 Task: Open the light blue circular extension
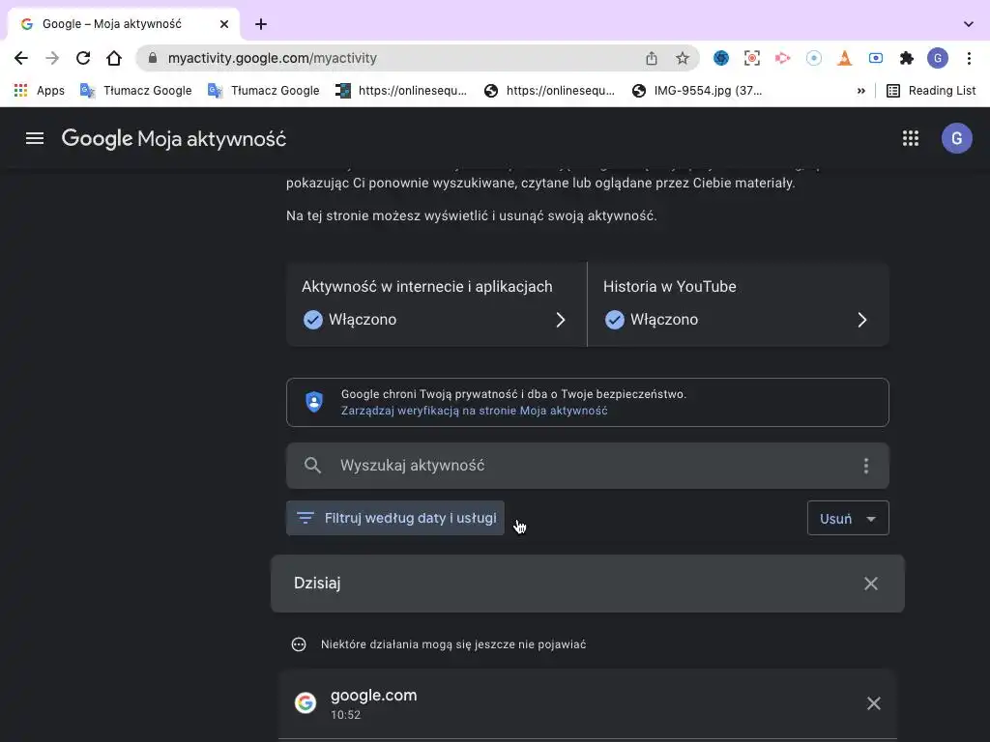click(814, 58)
